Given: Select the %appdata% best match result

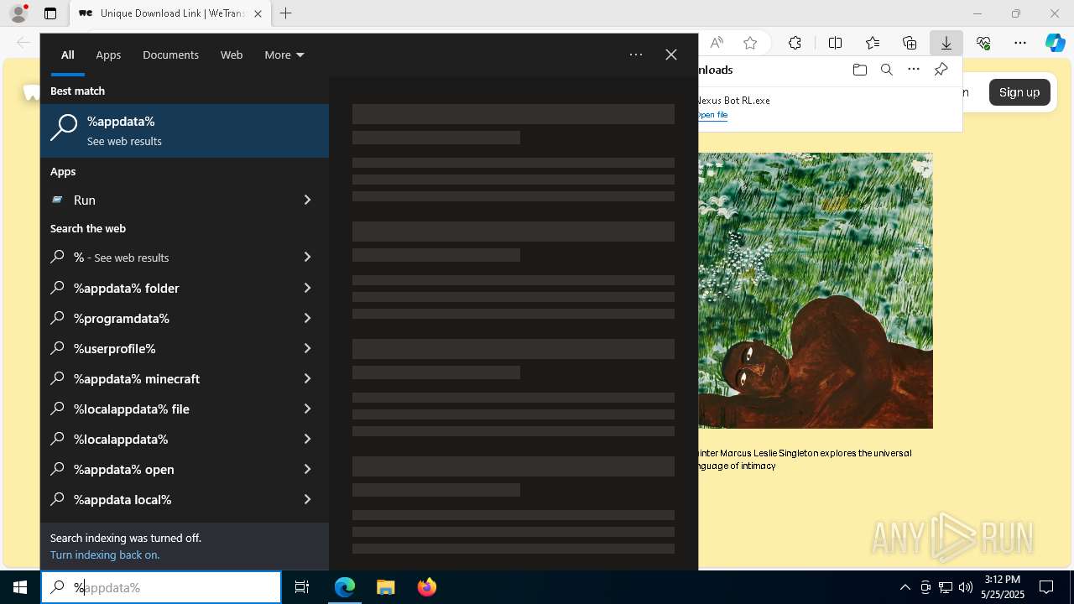Looking at the screenshot, I should coord(185,131).
